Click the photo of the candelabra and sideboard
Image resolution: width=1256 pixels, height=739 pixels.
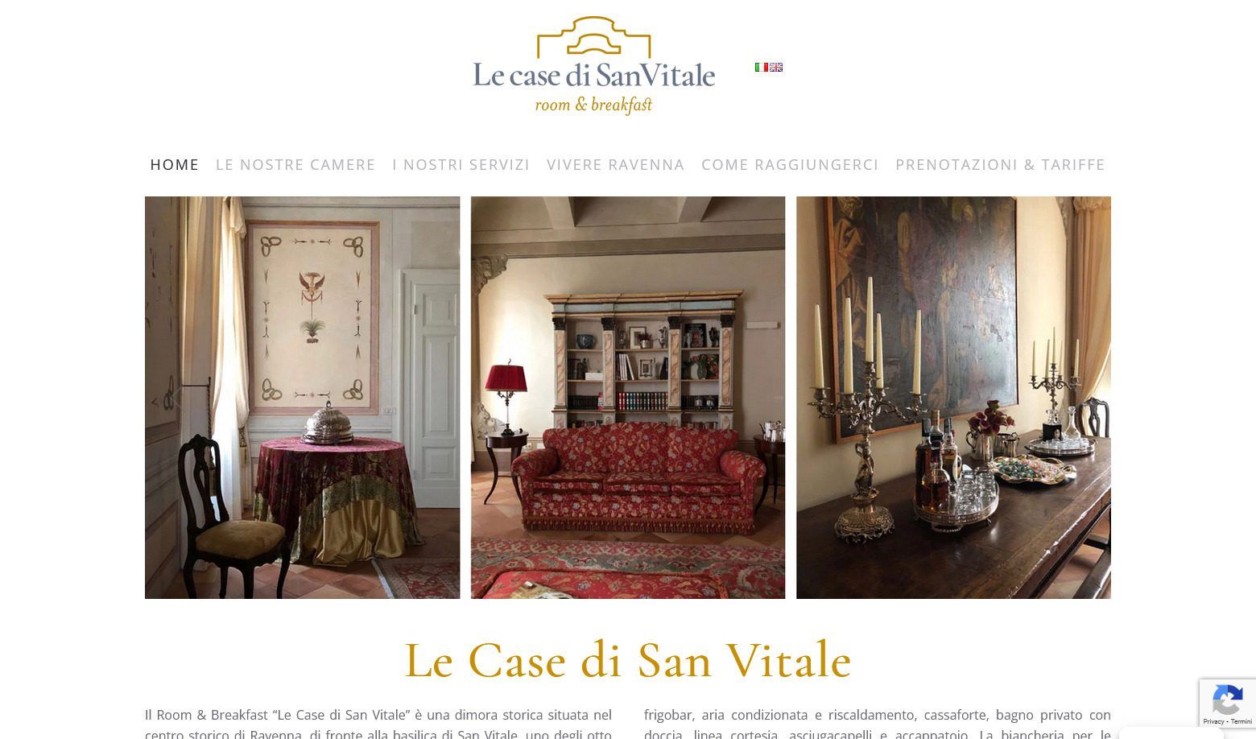pyautogui.click(x=953, y=398)
